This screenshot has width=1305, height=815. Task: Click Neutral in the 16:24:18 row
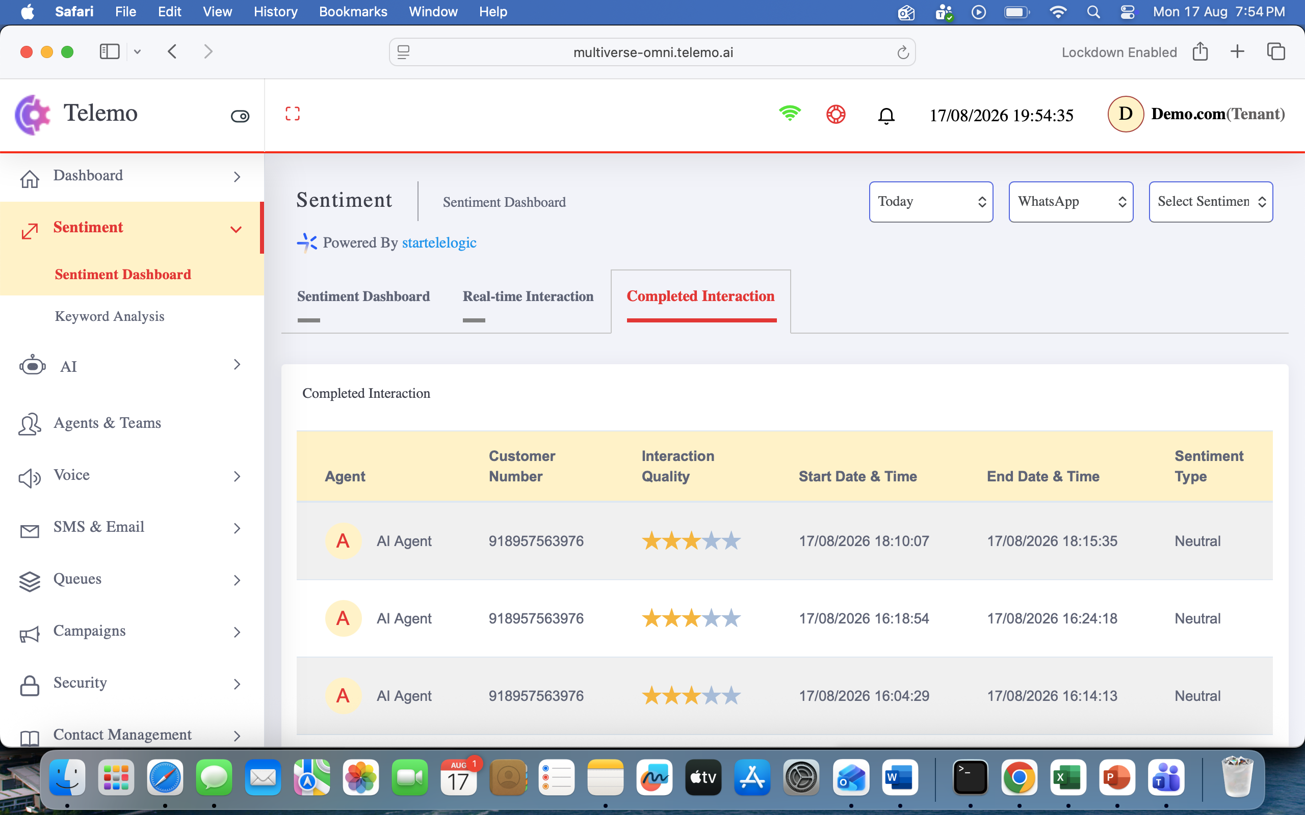click(x=1197, y=618)
